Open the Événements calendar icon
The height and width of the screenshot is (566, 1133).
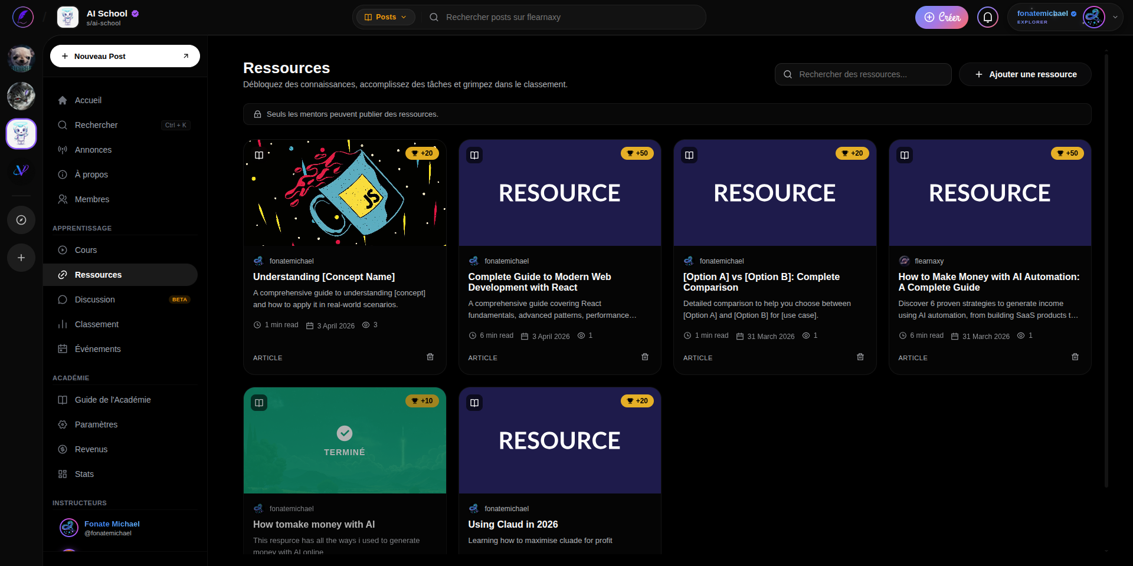pos(63,349)
